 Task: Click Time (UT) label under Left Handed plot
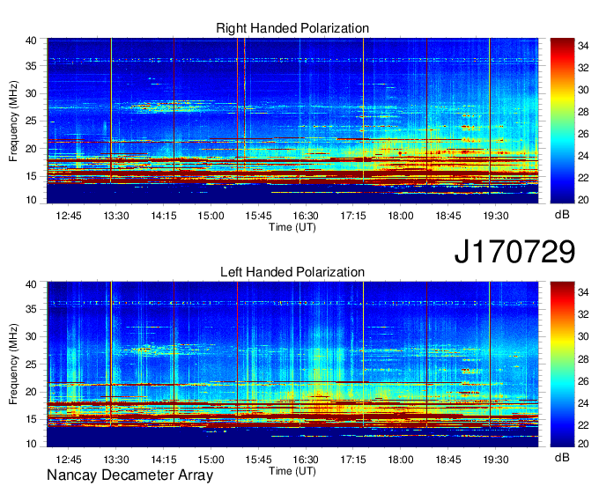[x=292, y=471]
